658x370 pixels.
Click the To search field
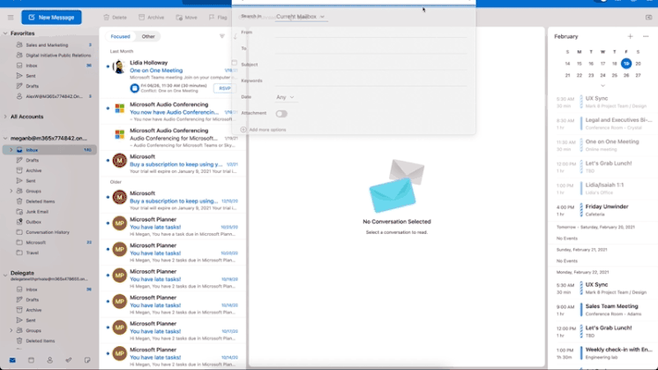pos(371,49)
